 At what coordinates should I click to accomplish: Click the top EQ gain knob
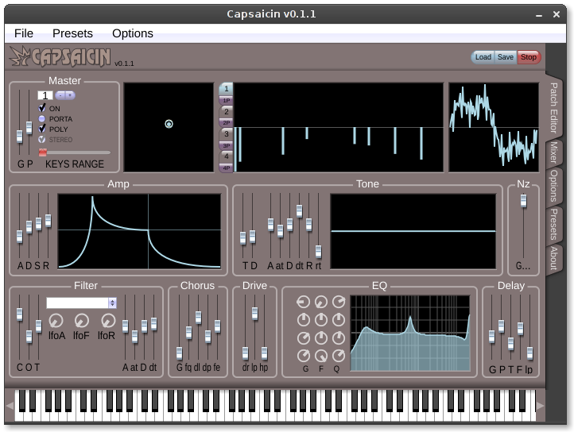point(304,302)
